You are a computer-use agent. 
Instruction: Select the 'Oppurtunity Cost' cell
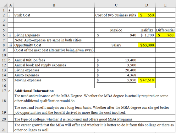pos(54,45)
